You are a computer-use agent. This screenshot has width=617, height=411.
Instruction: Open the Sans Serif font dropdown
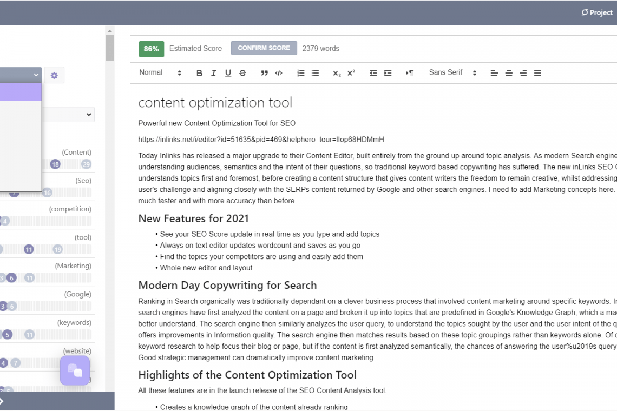[x=452, y=73]
